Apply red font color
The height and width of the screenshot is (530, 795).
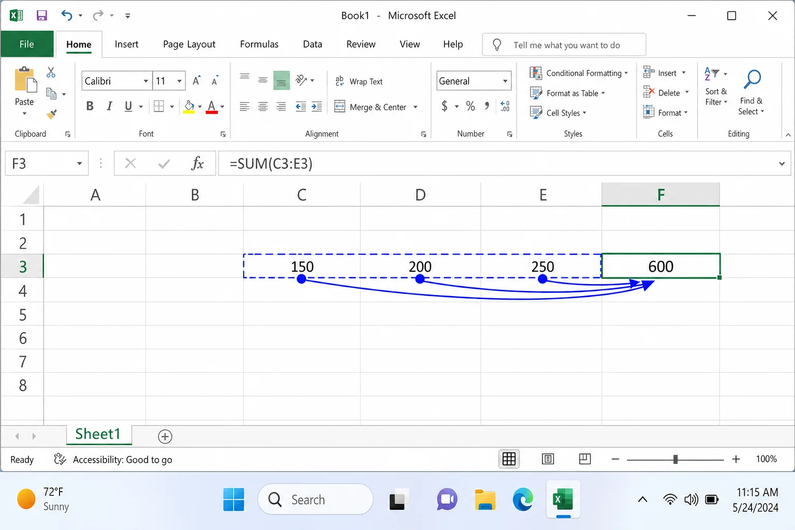[212, 107]
